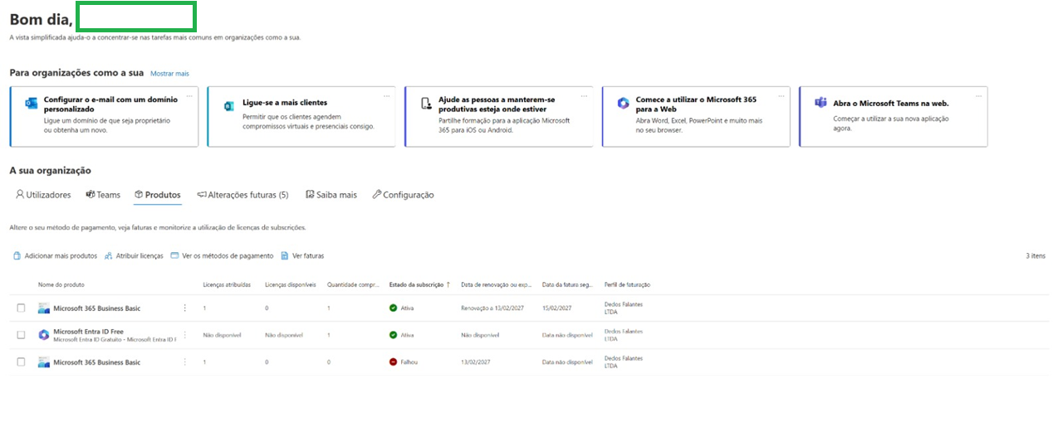This screenshot has height=432, width=1063.
Task: Click the Mostrar mais link
Action: pyautogui.click(x=169, y=74)
